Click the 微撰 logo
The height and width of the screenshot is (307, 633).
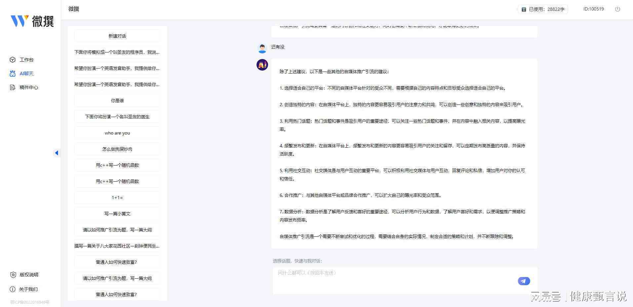coord(32,21)
